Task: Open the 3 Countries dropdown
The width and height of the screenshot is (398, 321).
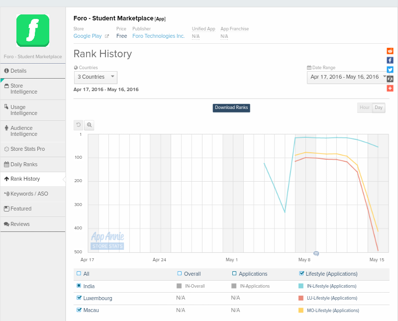Action: pos(96,77)
